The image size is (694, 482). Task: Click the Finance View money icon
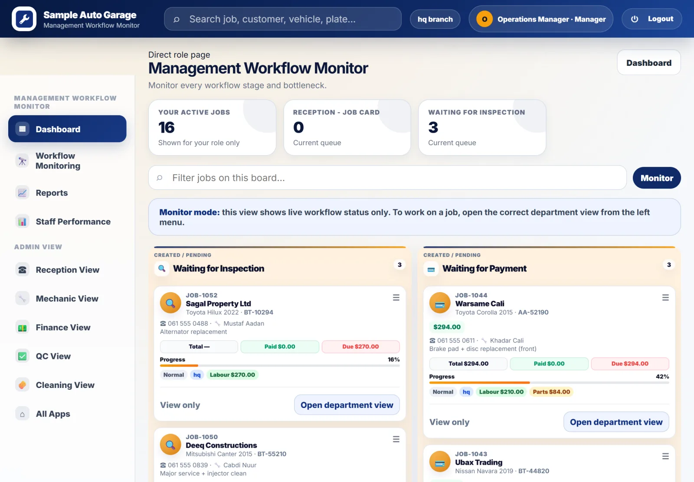tap(23, 328)
